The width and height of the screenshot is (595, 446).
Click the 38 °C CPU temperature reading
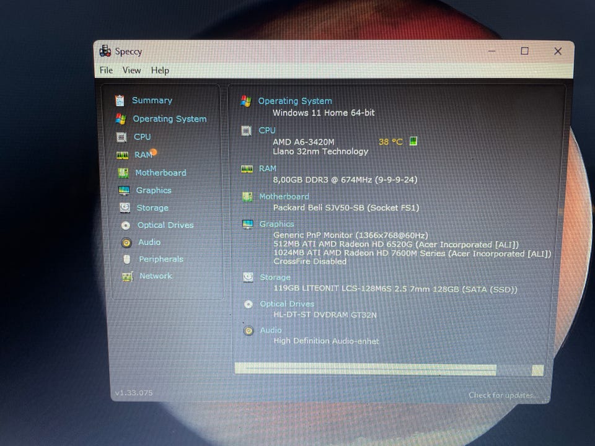tap(390, 142)
